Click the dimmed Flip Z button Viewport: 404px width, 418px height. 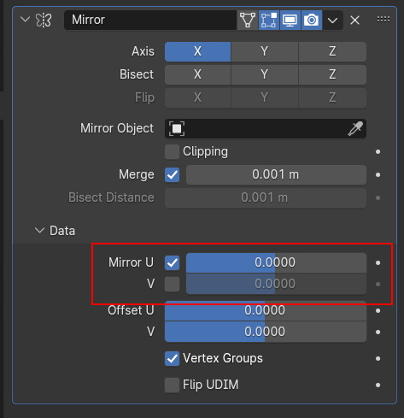click(332, 97)
